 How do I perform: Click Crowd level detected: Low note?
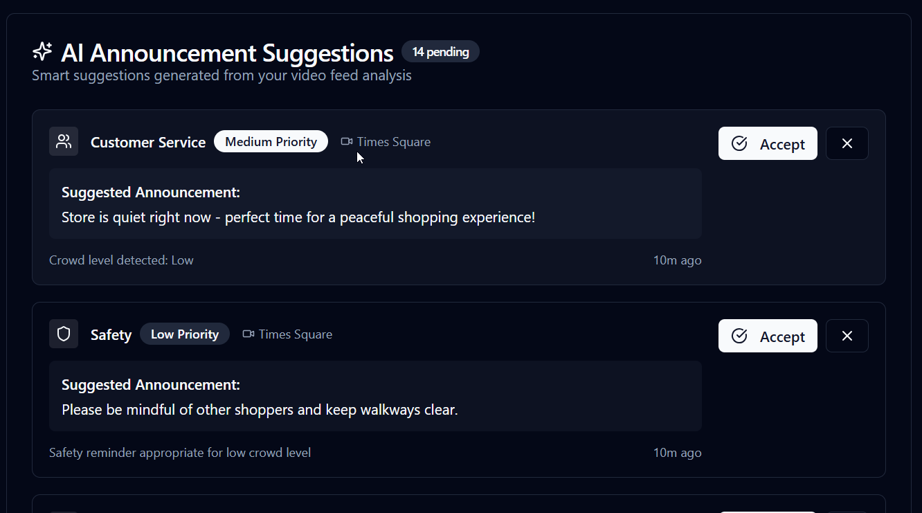(121, 260)
